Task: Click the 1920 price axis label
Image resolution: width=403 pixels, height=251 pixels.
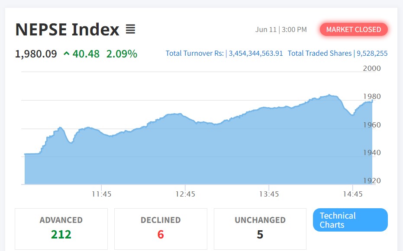Action: (372, 181)
